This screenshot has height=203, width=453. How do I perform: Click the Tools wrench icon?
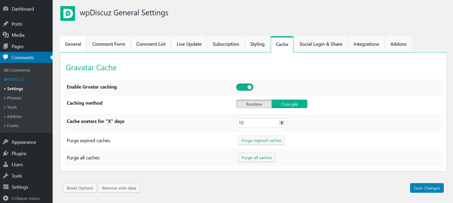(x=6, y=176)
